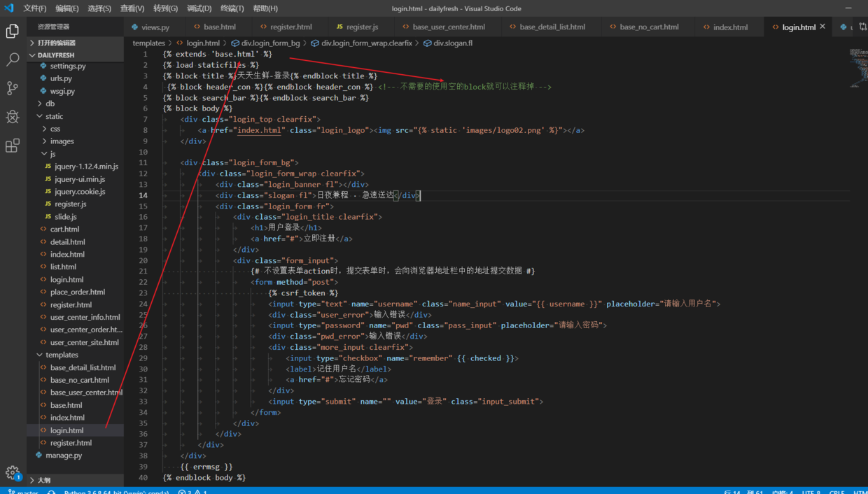Open the Search view icon
This screenshot has height=494, width=868.
13,60
